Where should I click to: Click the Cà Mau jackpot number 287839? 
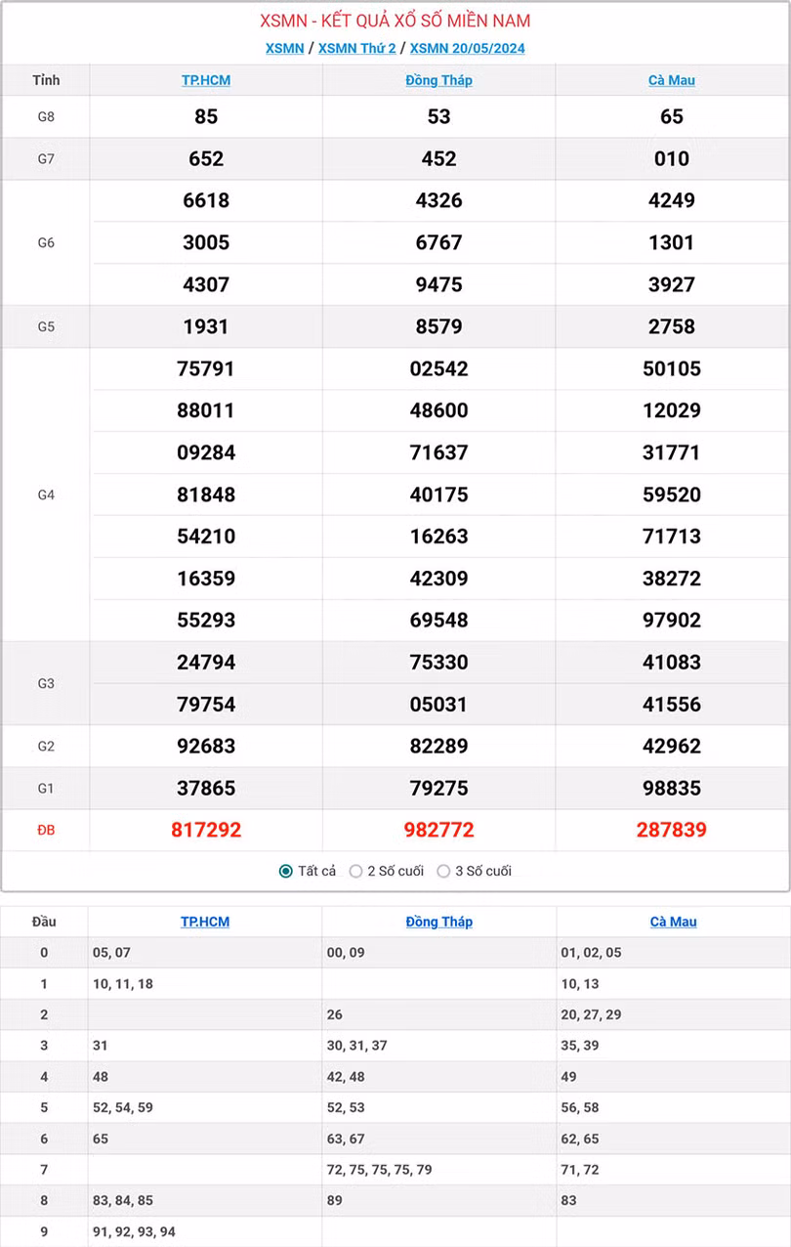pyautogui.click(x=672, y=830)
